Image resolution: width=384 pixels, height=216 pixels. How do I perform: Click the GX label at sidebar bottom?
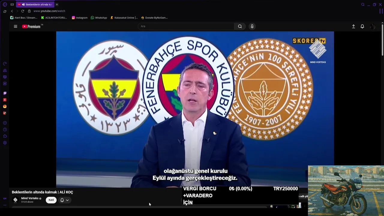coord(5,199)
